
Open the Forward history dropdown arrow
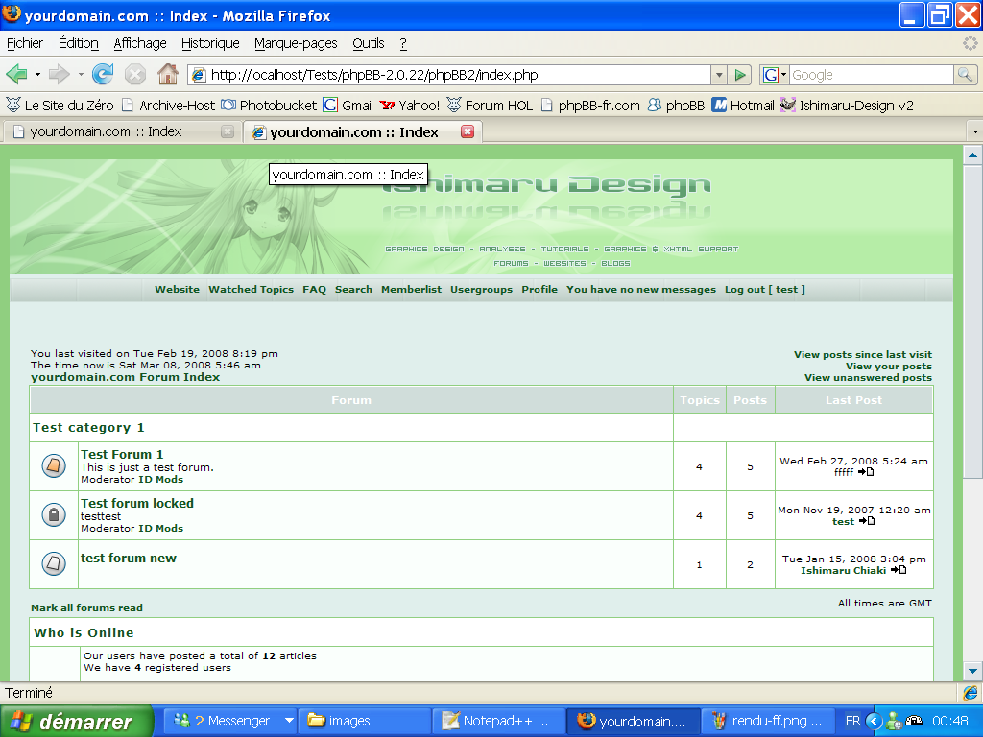(x=81, y=75)
